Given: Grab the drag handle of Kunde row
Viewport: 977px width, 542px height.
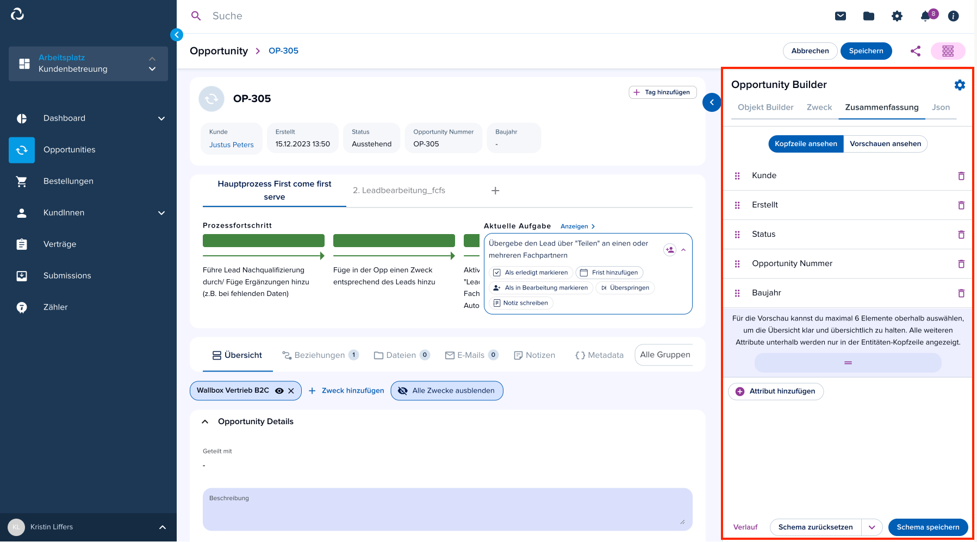Looking at the screenshot, I should [x=737, y=175].
